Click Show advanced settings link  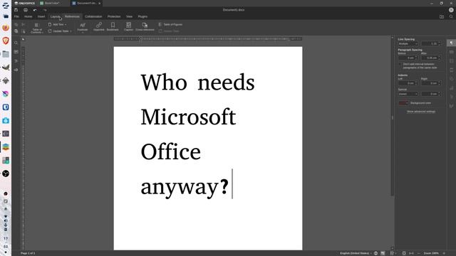tap(421, 112)
